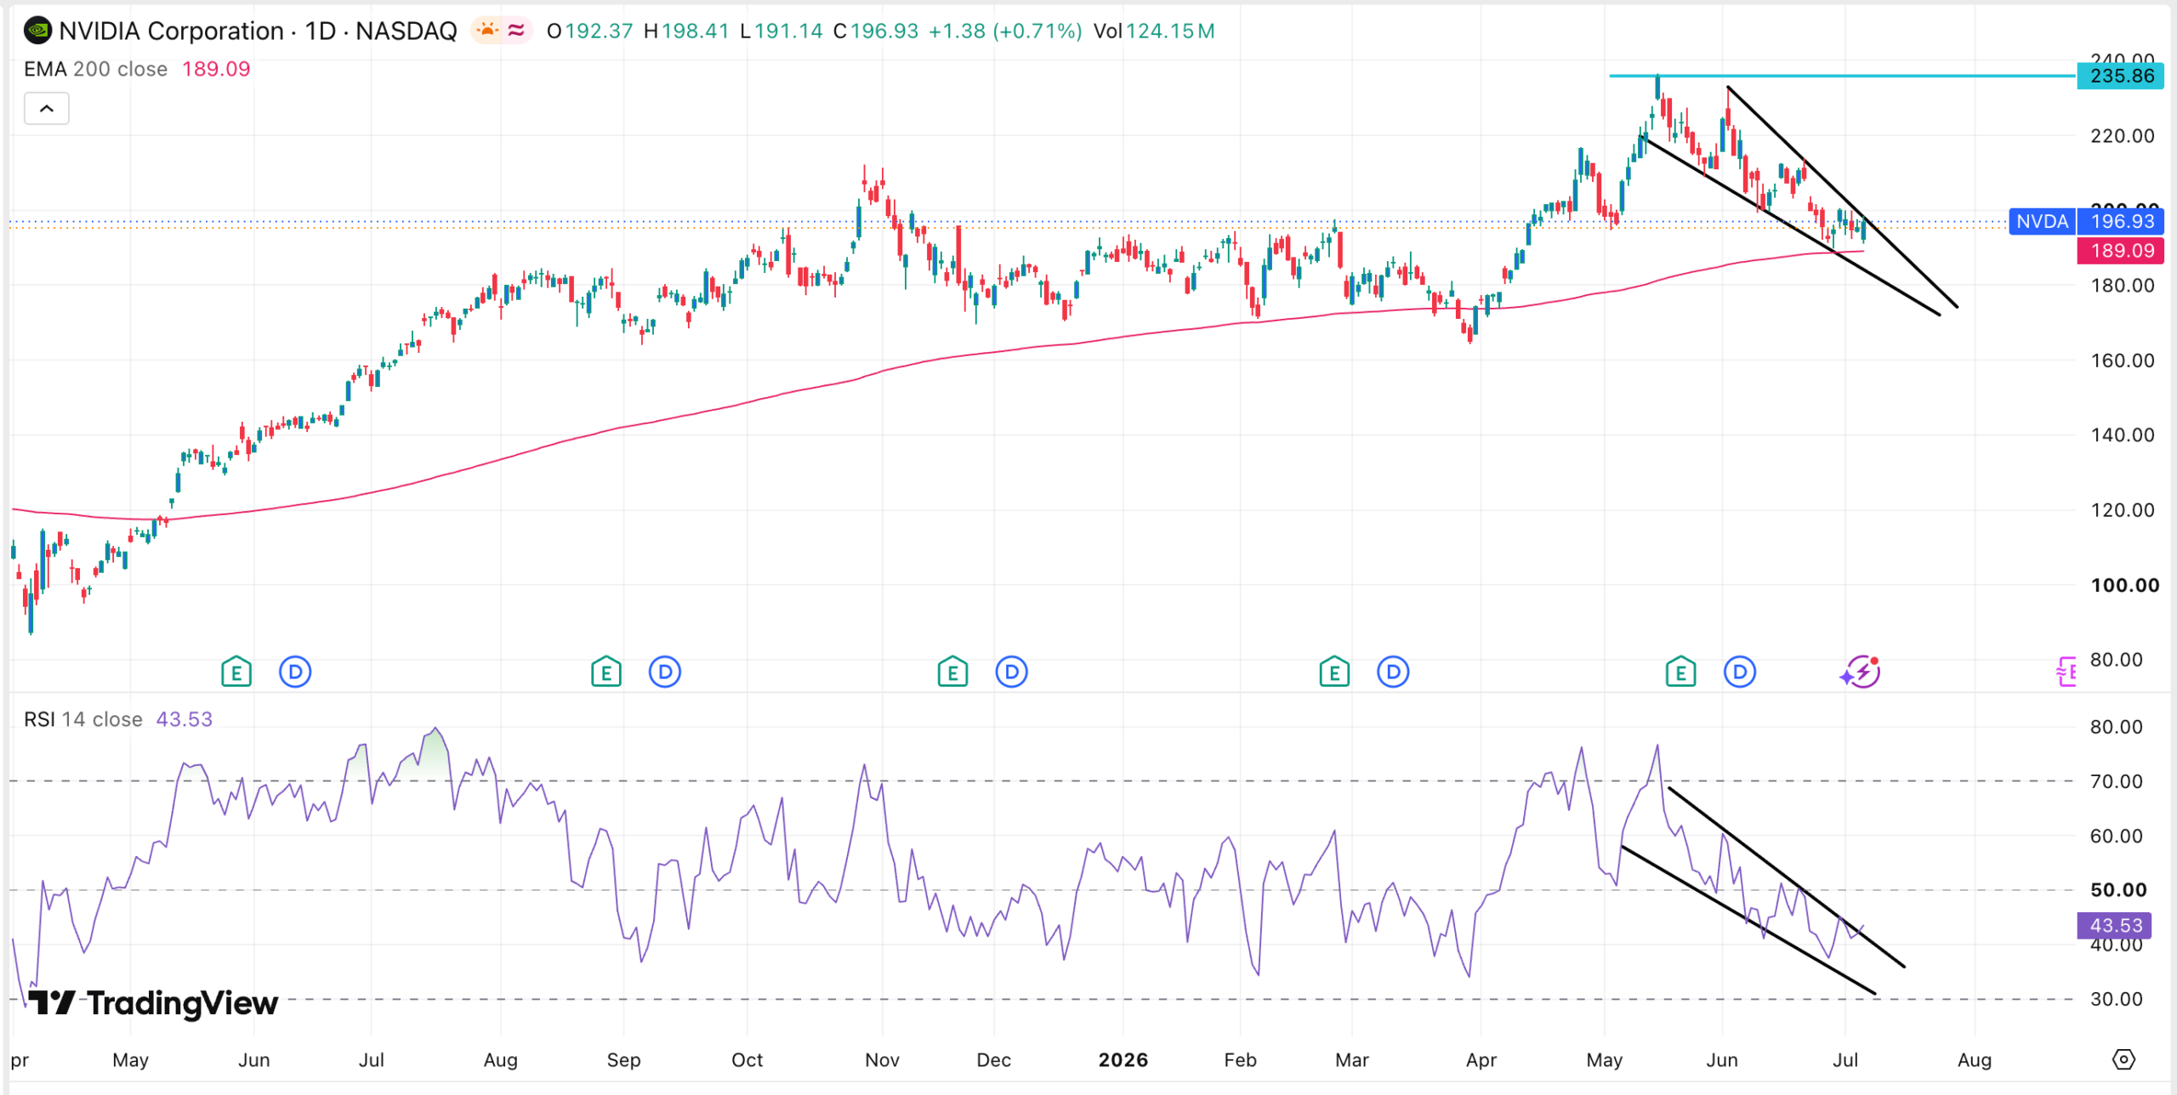
Task: Click the purple lightning event icon in July
Action: click(1862, 672)
